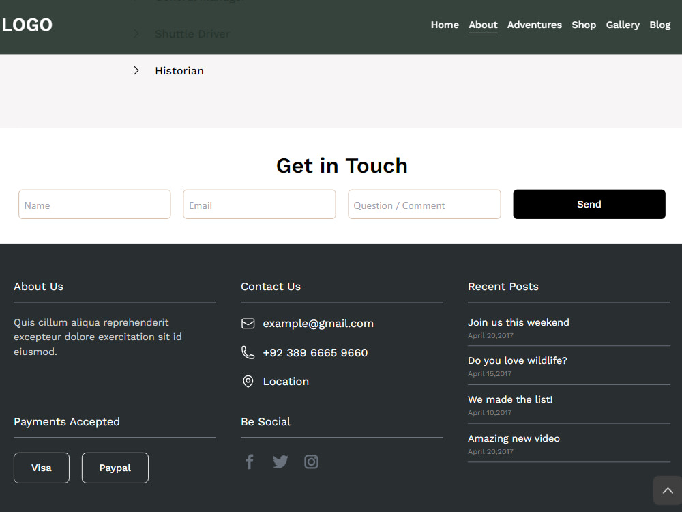The image size is (682, 512).
Task: Click the Paypal payment button
Action: point(115,468)
